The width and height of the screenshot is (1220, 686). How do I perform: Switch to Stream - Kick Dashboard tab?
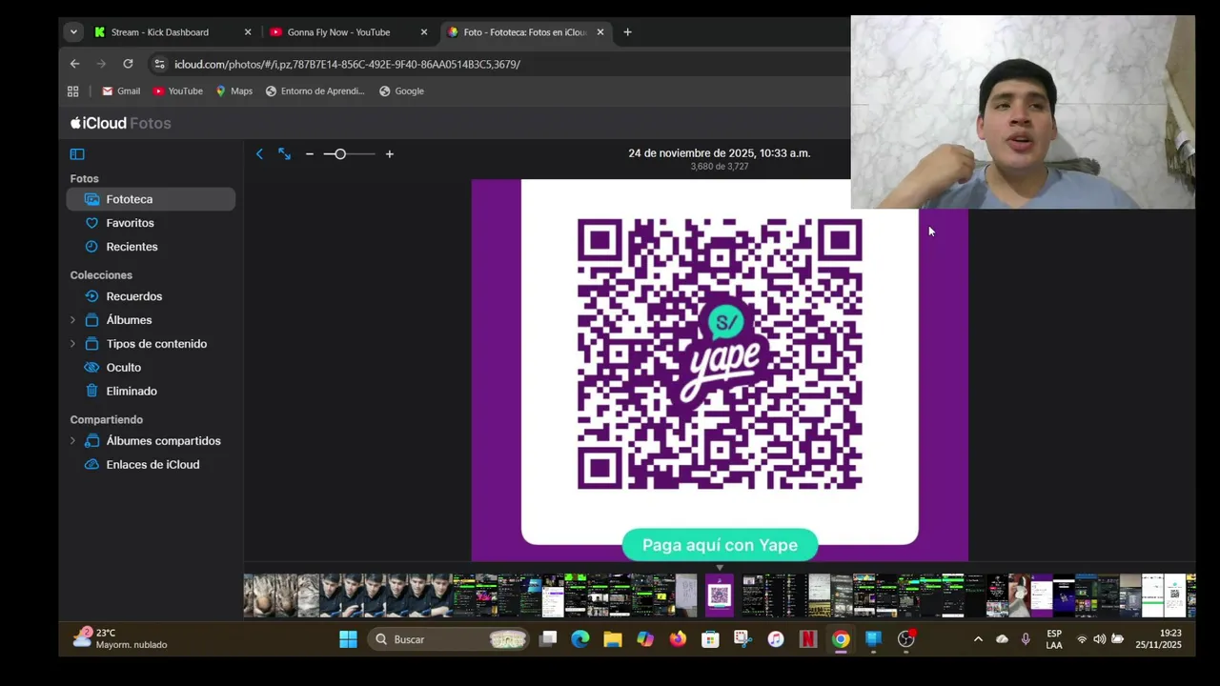coord(172,32)
